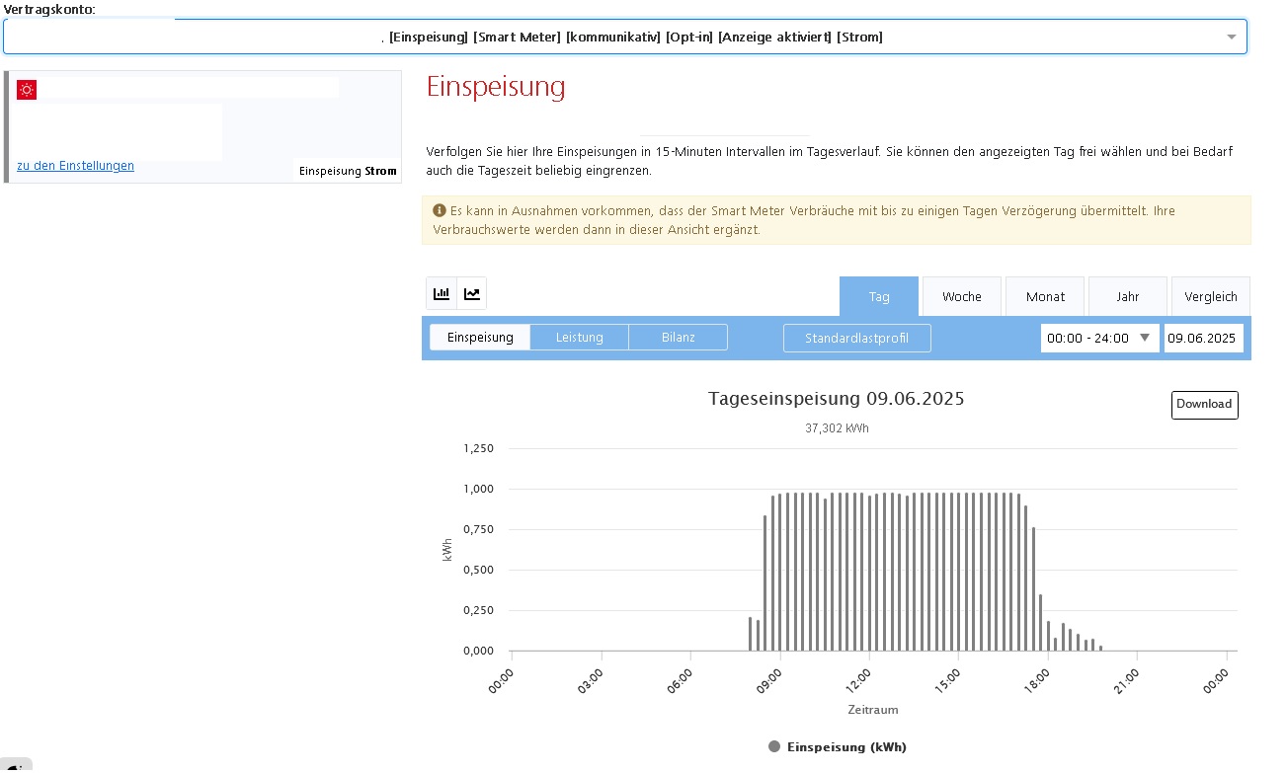Image resolution: width=1287 pixels, height=773 pixels.
Task: Switch to bar chart view icon
Action: pos(442,294)
